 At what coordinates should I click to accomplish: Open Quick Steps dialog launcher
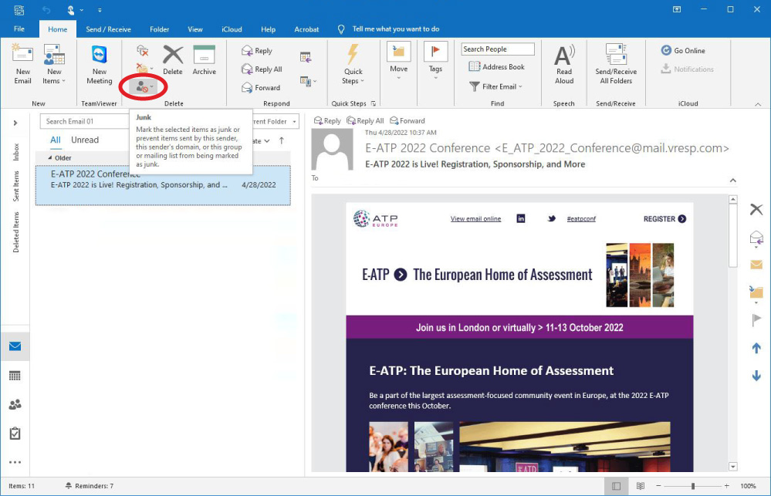374,103
